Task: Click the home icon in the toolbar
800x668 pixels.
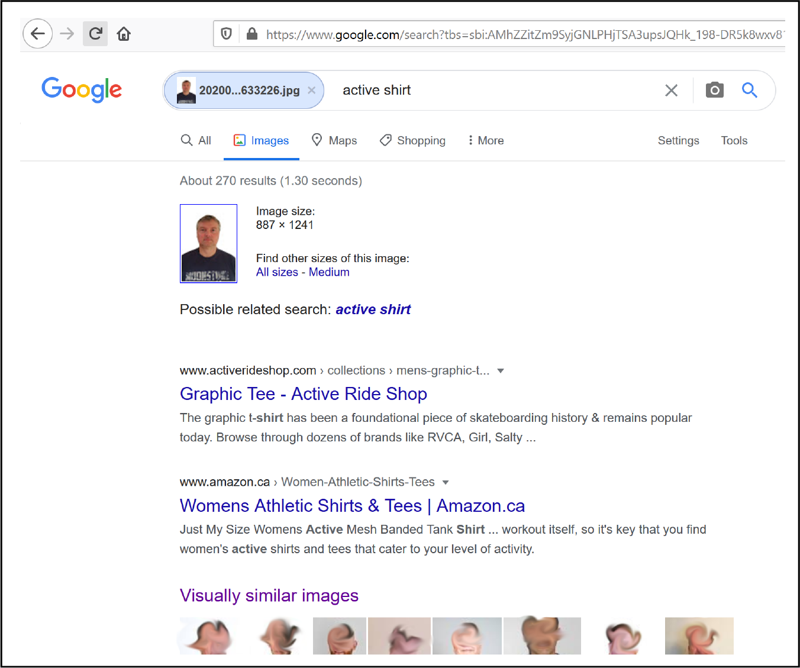Action: click(x=124, y=34)
